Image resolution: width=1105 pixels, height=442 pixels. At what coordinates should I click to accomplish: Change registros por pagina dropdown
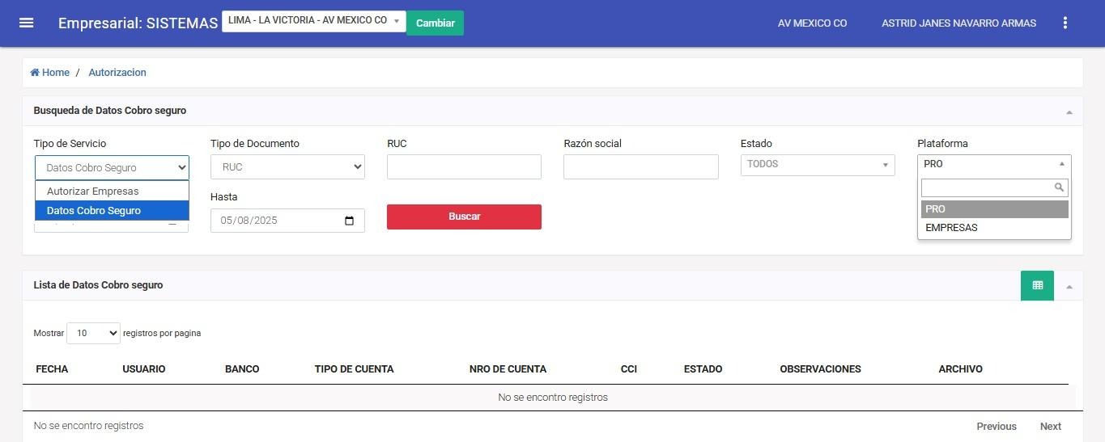[93, 333]
